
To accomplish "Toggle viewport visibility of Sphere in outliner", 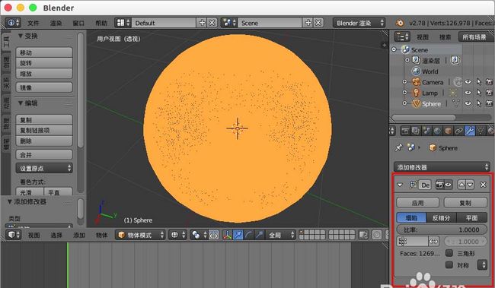I will click(468, 103).
